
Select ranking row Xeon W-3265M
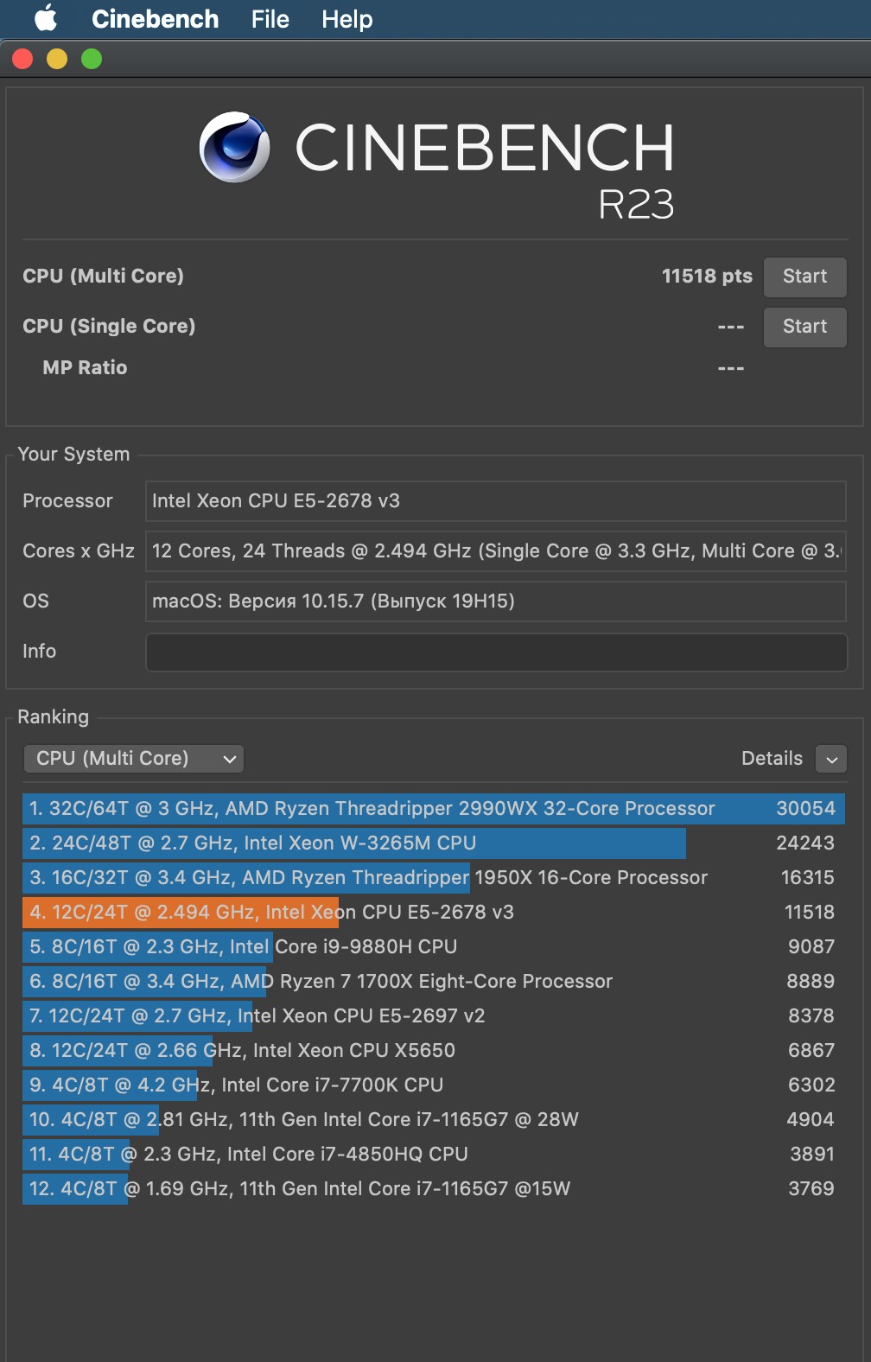434,843
